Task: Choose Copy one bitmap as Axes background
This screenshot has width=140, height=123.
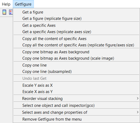Action: (76, 52)
